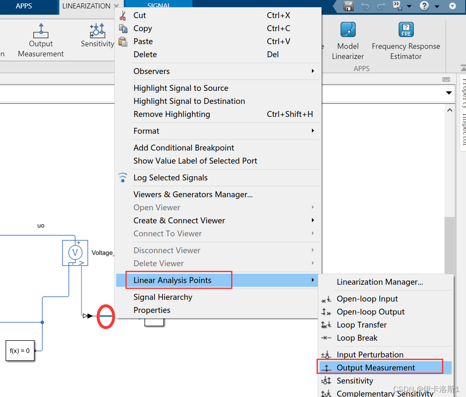Switch to the APPS tab
Image resolution: width=466 pixels, height=397 pixels.
click(24, 6)
